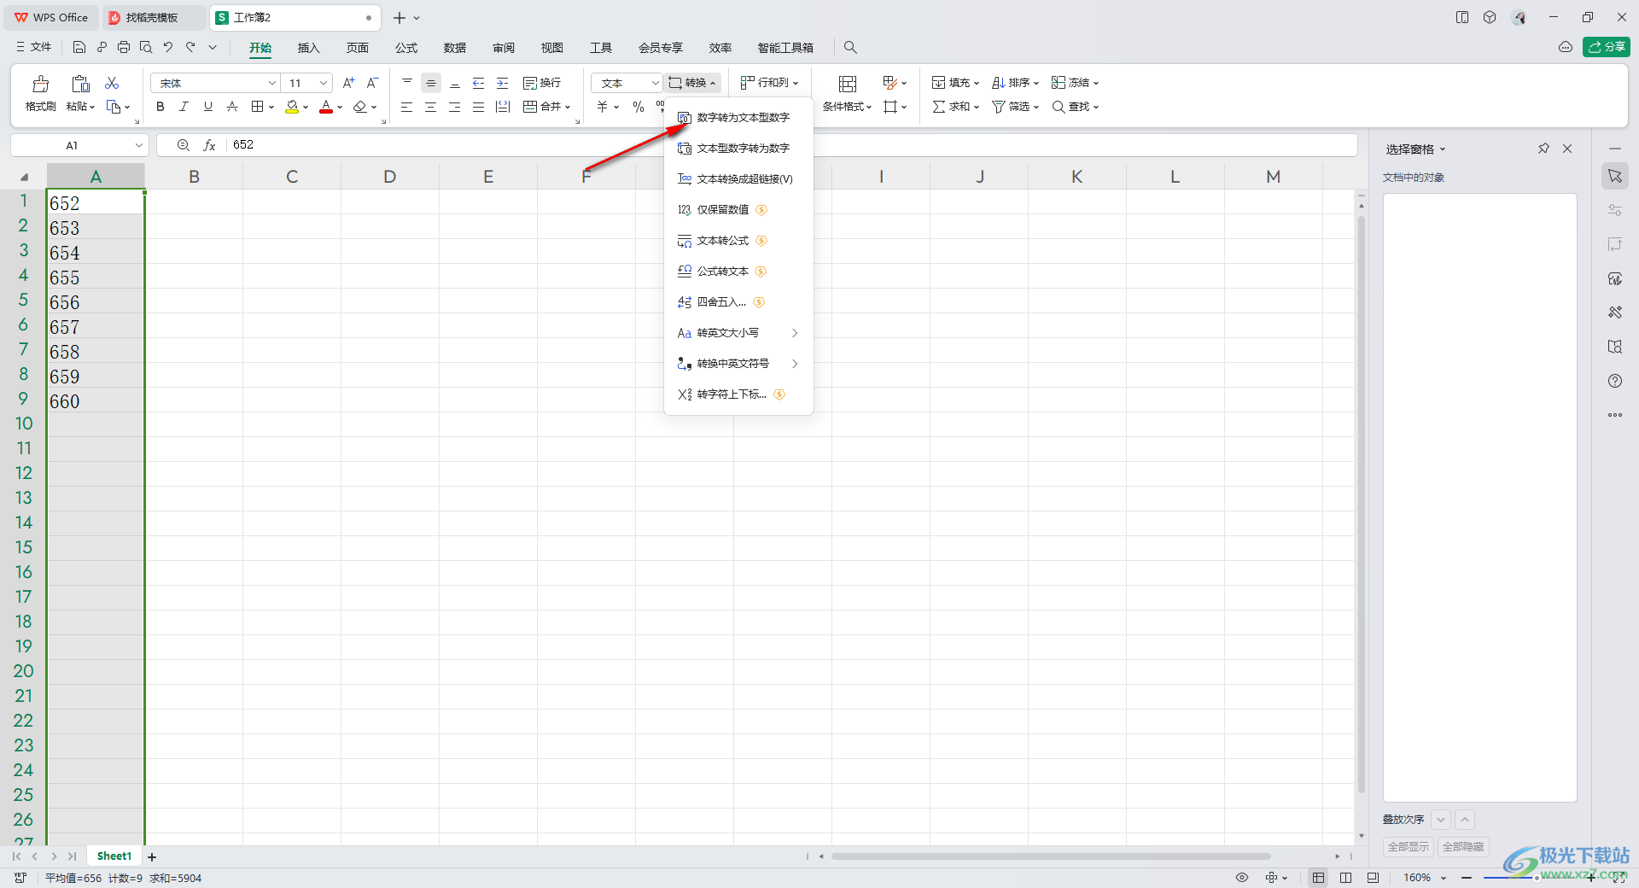Close the 选择窗格 selection pane
The width and height of the screenshot is (1639, 888).
click(1567, 149)
